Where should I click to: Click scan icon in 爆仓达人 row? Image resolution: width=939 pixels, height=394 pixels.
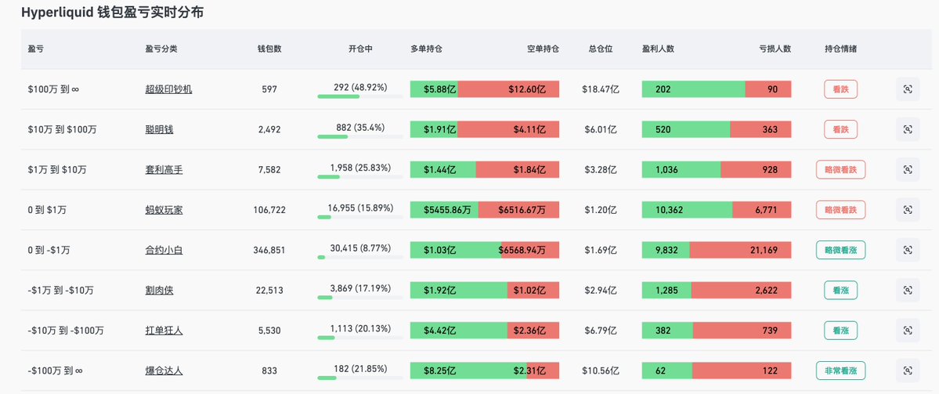907,370
